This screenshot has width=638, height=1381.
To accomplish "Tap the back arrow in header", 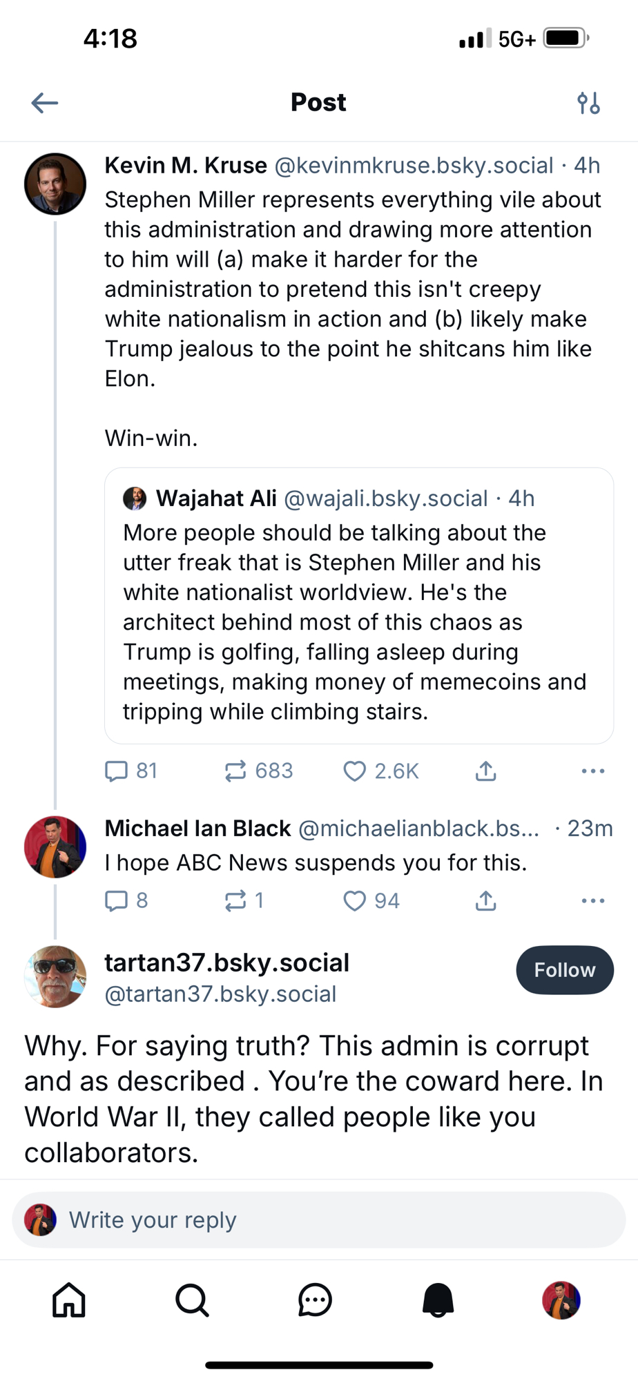I will point(45,103).
